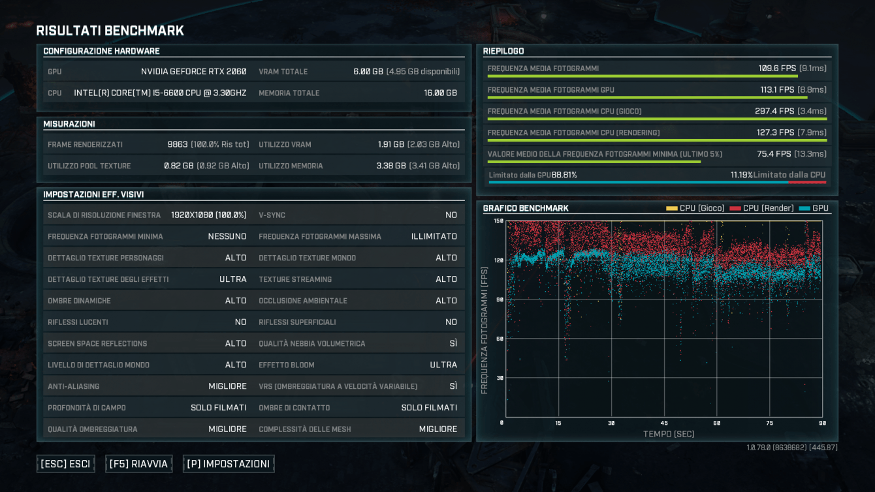Select the "9863" frame renderizzati value
Screen dimensions: 875x492
click(x=178, y=145)
